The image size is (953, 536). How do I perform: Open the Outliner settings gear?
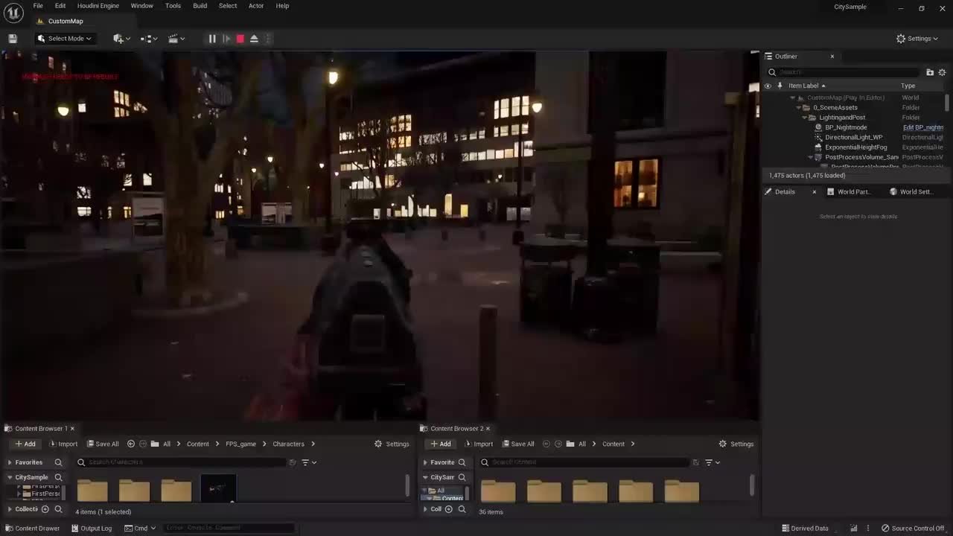942,72
